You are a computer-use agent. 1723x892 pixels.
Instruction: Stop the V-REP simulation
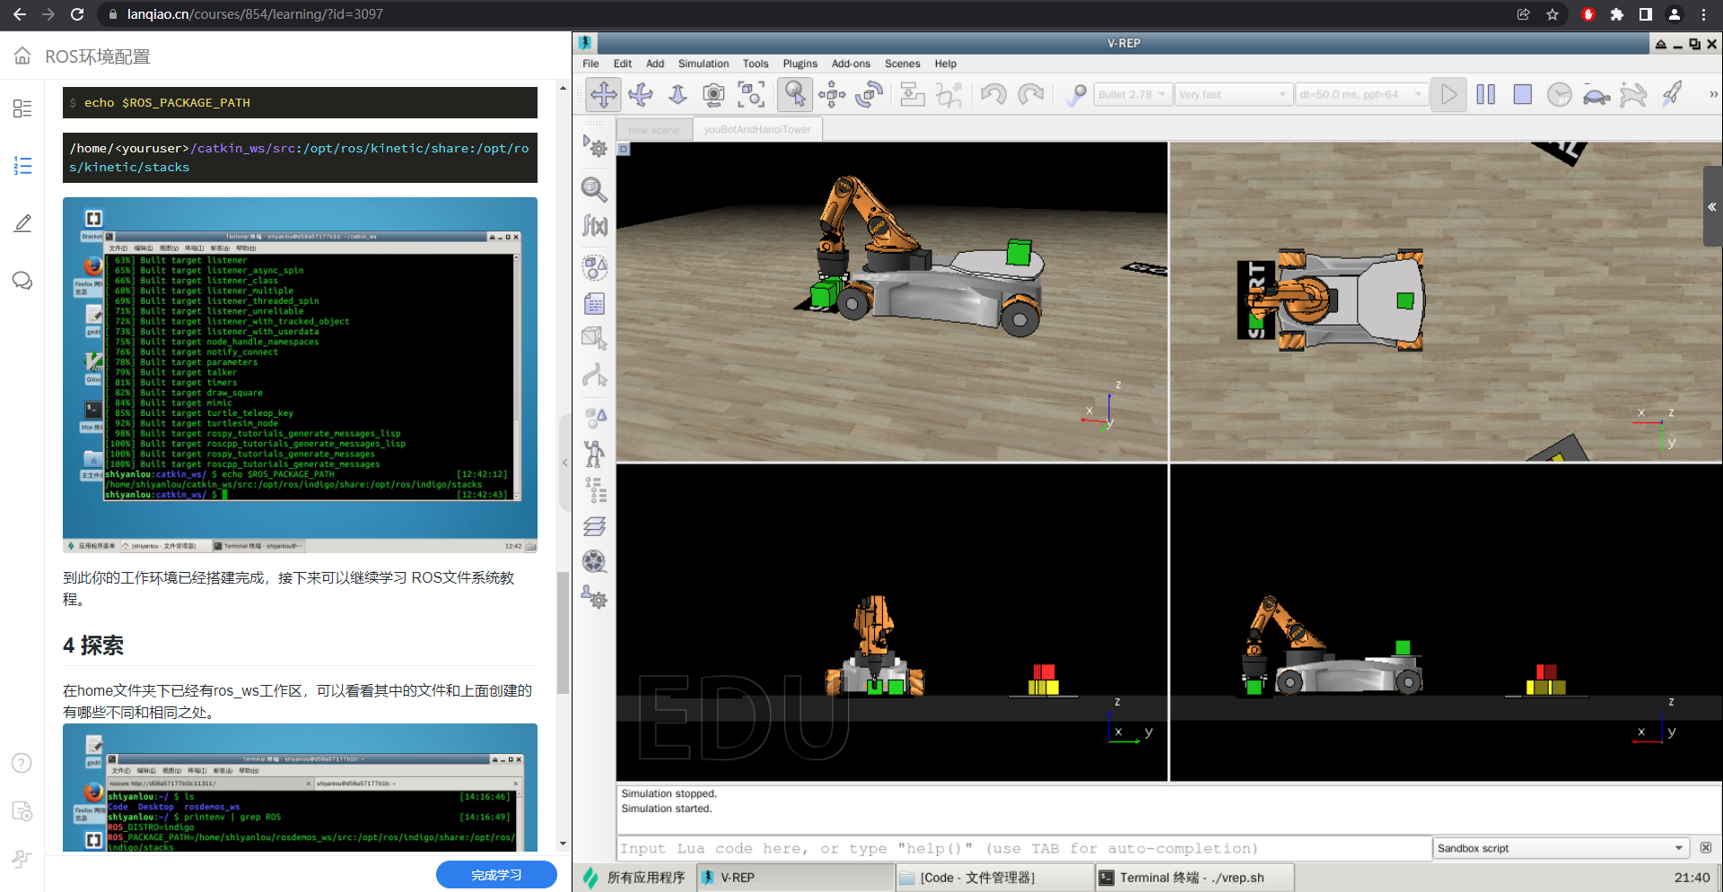click(1522, 94)
